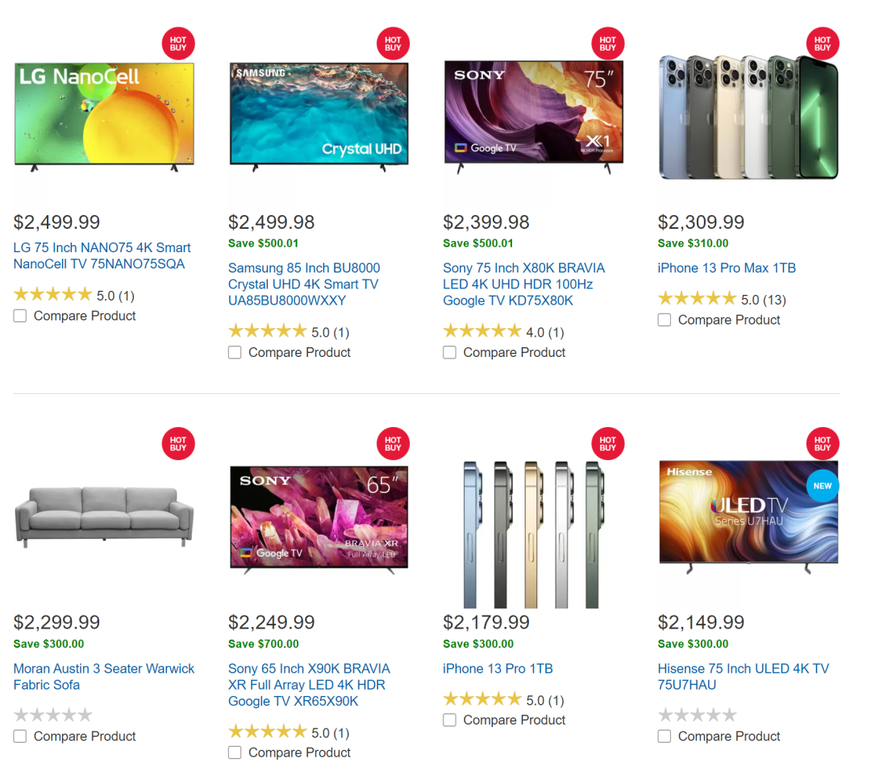
Task: Click the Hot Buy badge on Samsung Crystal UHD
Action: (x=393, y=44)
